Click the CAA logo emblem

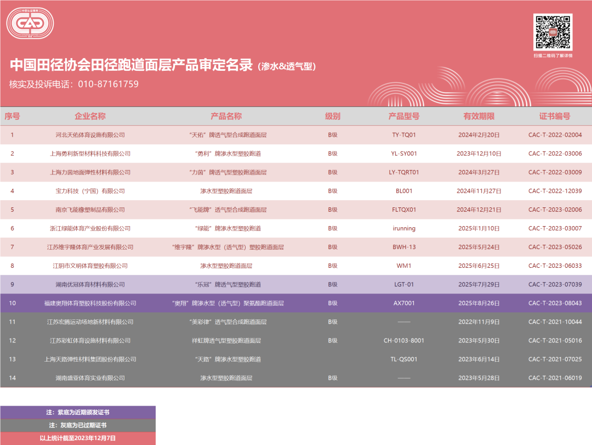tap(30, 23)
